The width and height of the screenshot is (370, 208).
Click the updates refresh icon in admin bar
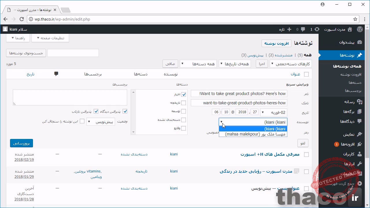(317, 29)
